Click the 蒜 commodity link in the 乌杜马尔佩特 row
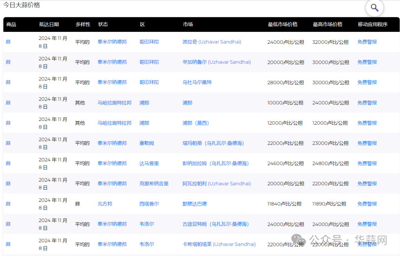The height and width of the screenshot is (256, 400). 8,82
